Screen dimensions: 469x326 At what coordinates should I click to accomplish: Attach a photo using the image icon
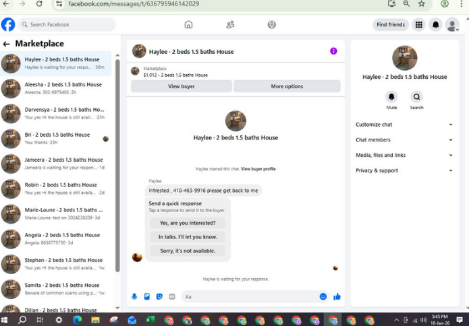click(147, 296)
